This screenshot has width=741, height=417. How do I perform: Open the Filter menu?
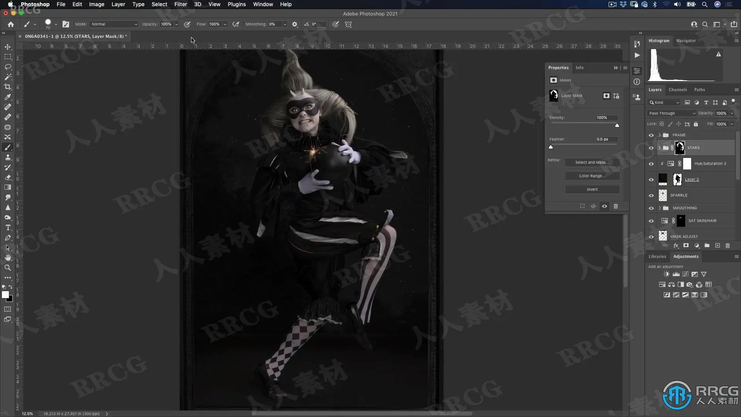click(180, 4)
